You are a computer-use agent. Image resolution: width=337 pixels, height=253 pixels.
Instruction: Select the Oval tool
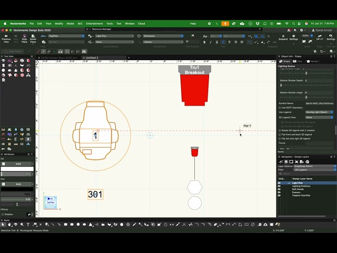[x=84, y=225]
